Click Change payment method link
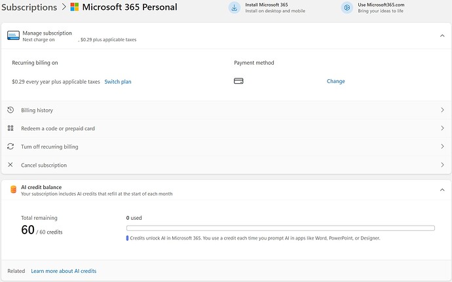Image resolution: width=452 pixels, height=282 pixels. tap(335, 82)
